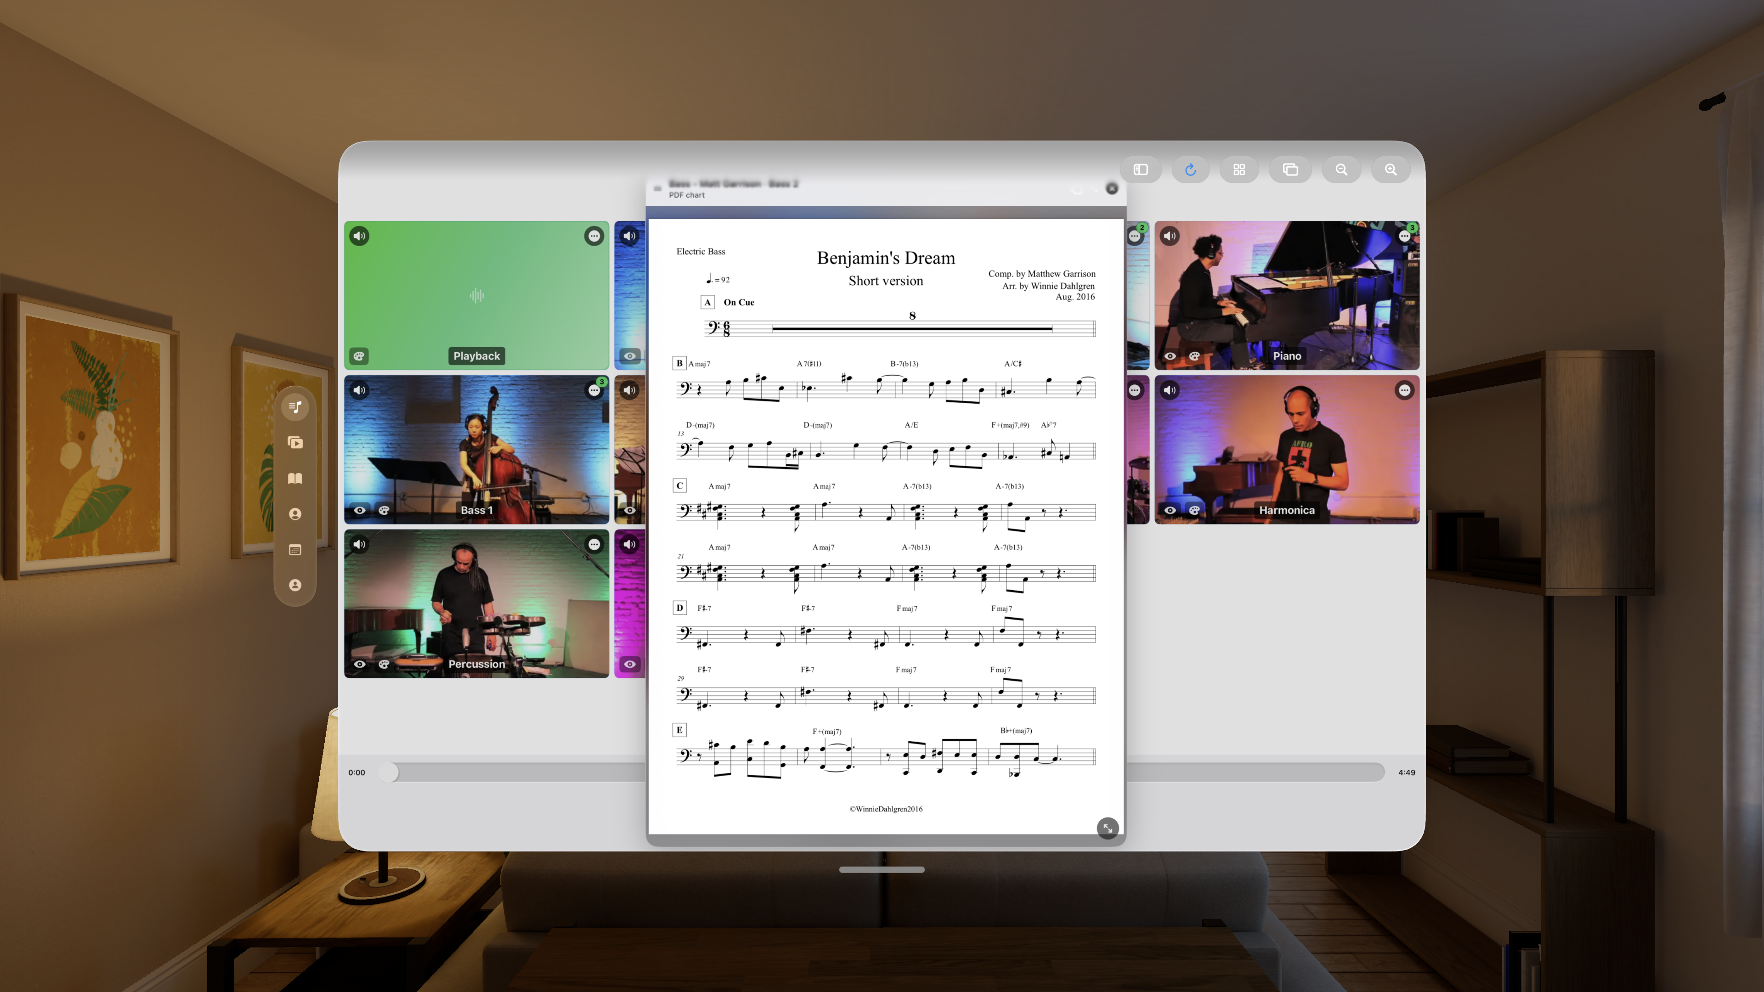Open the color palette on the Harmonica tile
Image resolution: width=1764 pixels, height=992 pixels.
(1194, 510)
